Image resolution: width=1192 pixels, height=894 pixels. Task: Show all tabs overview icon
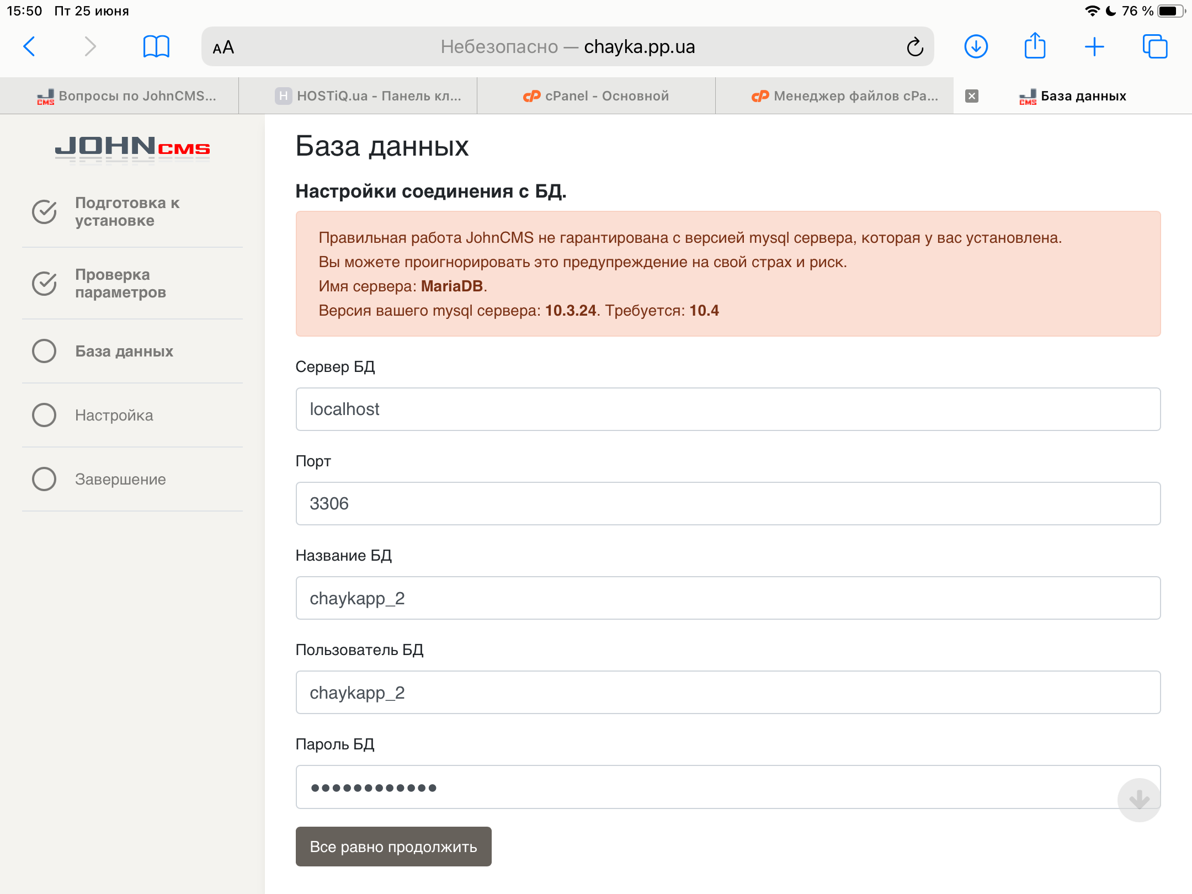tap(1154, 47)
